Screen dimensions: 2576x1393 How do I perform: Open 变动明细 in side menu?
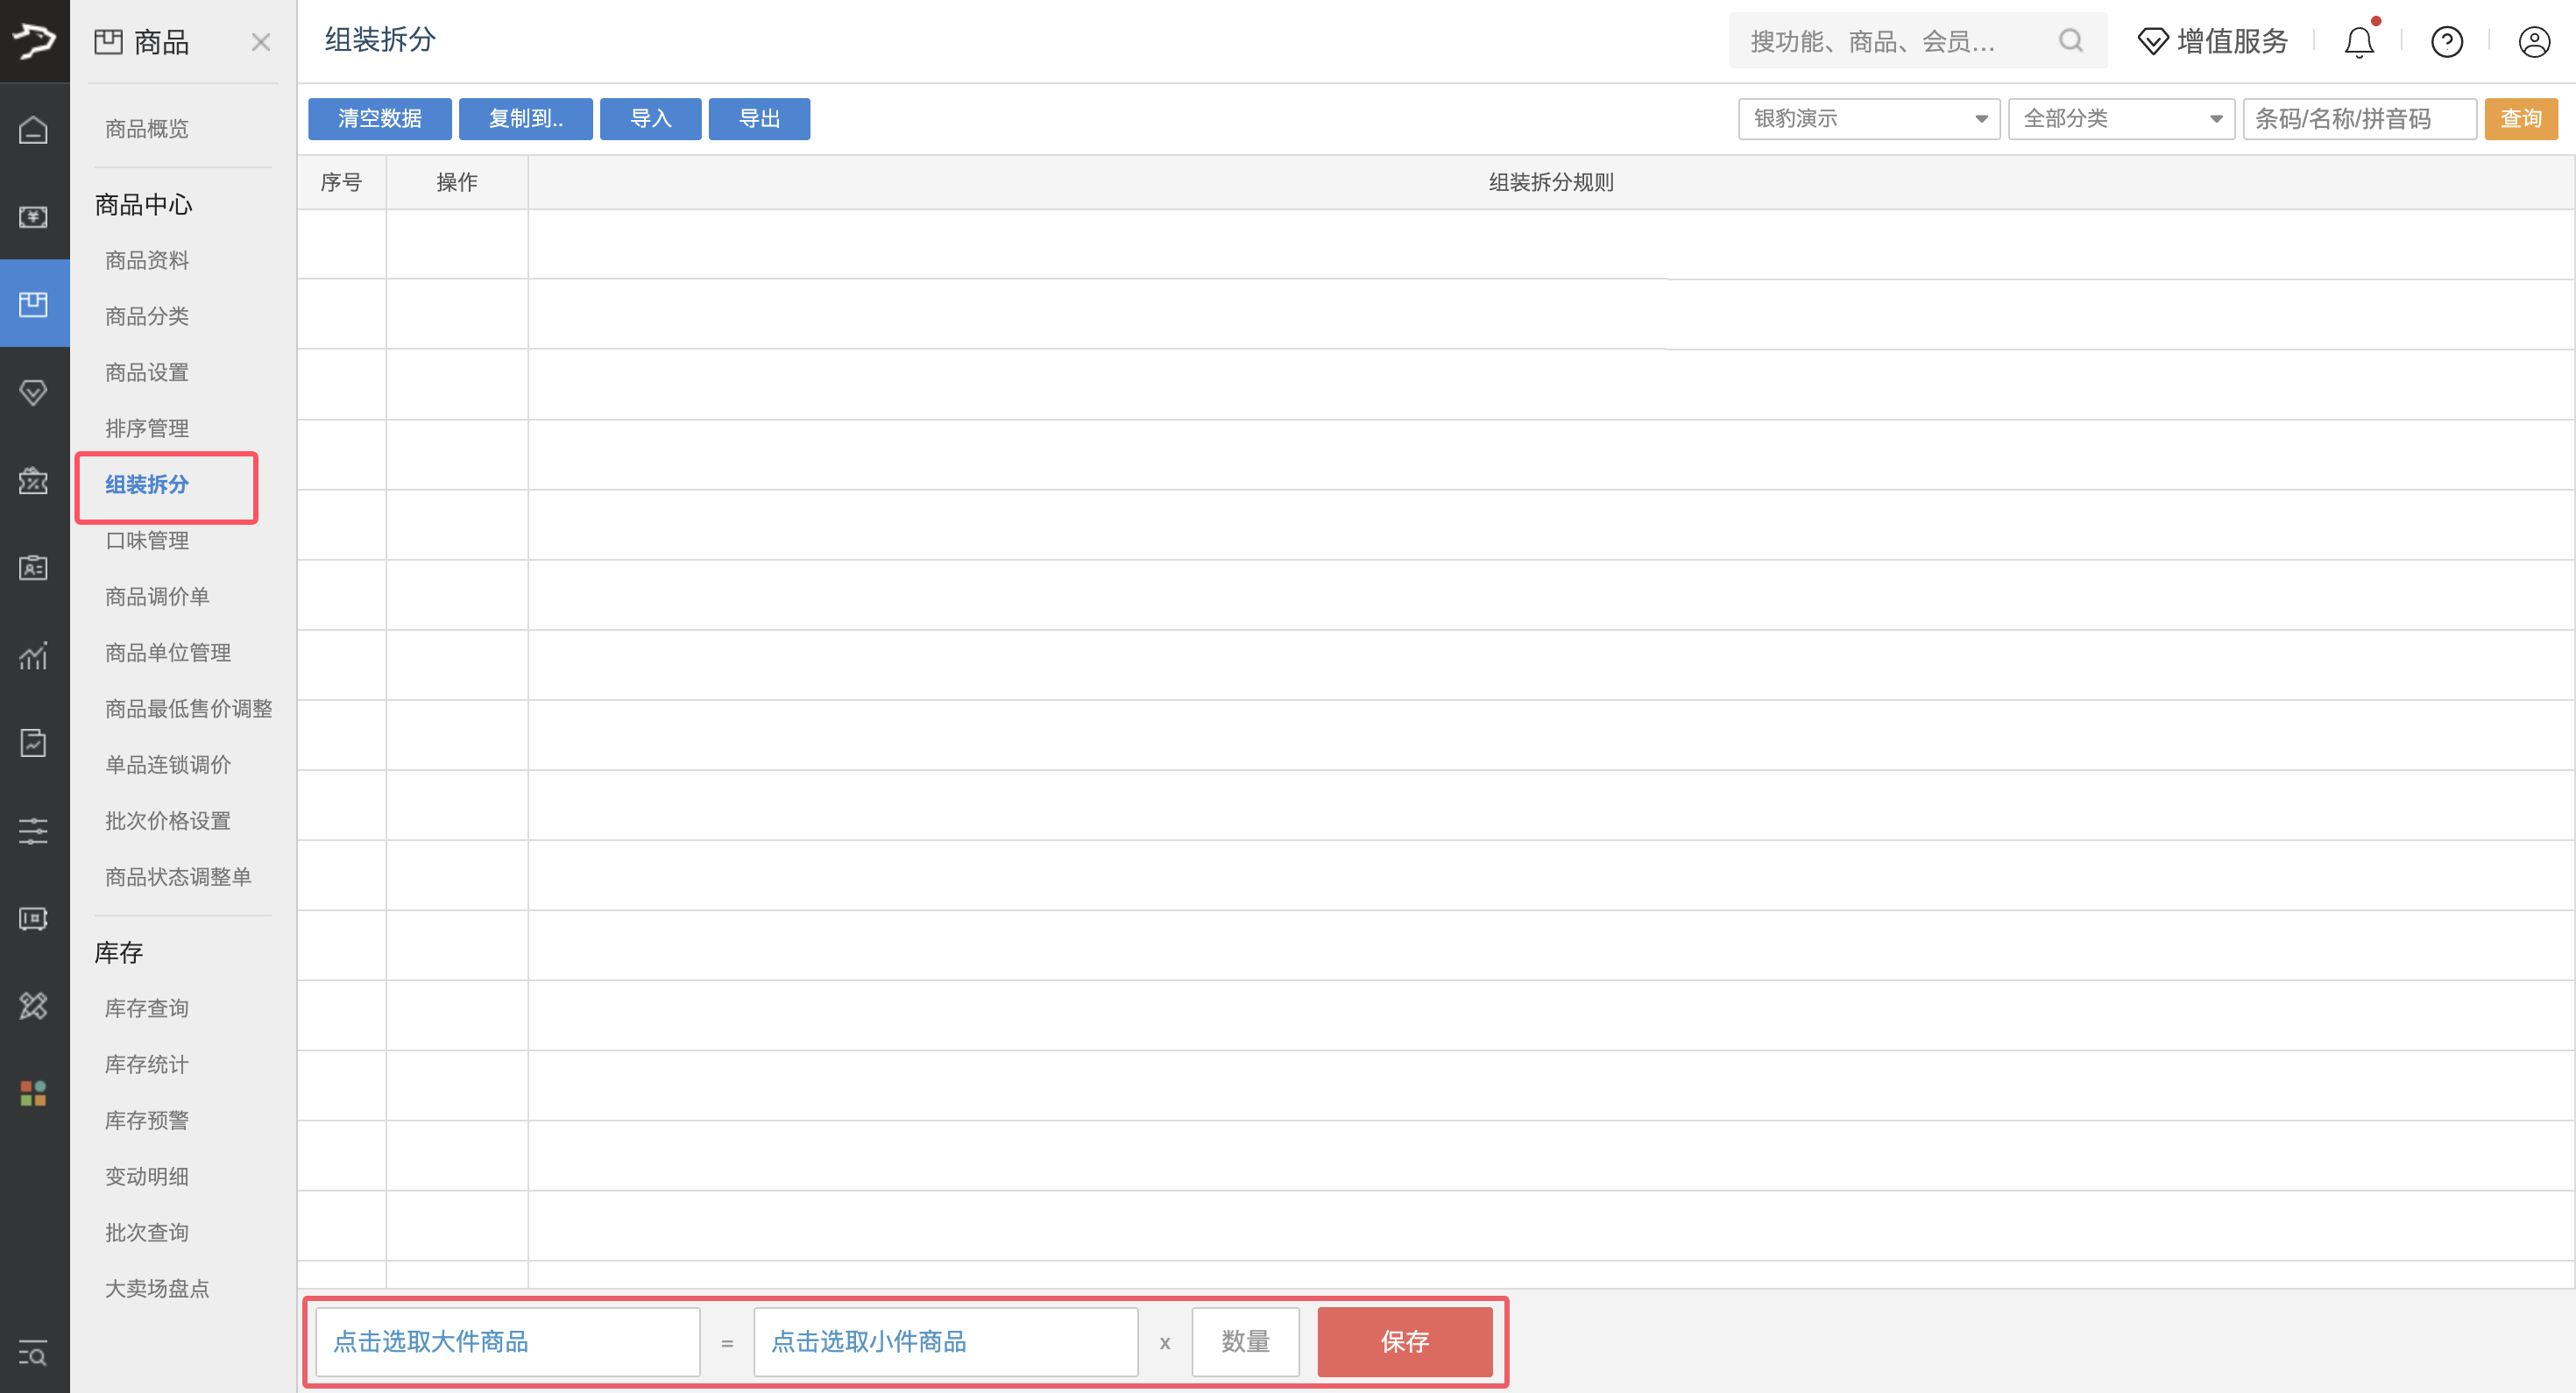[147, 1177]
